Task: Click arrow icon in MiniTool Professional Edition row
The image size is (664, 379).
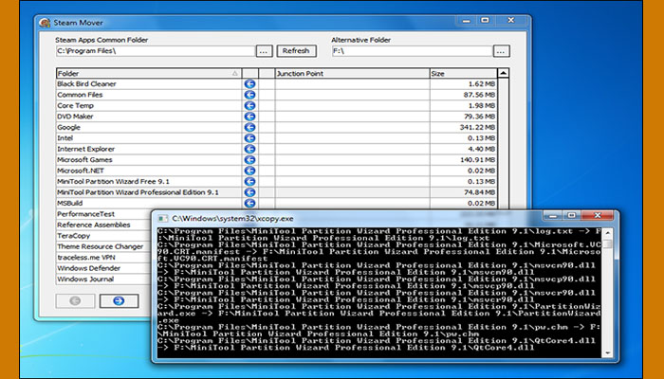Action: click(249, 192)
